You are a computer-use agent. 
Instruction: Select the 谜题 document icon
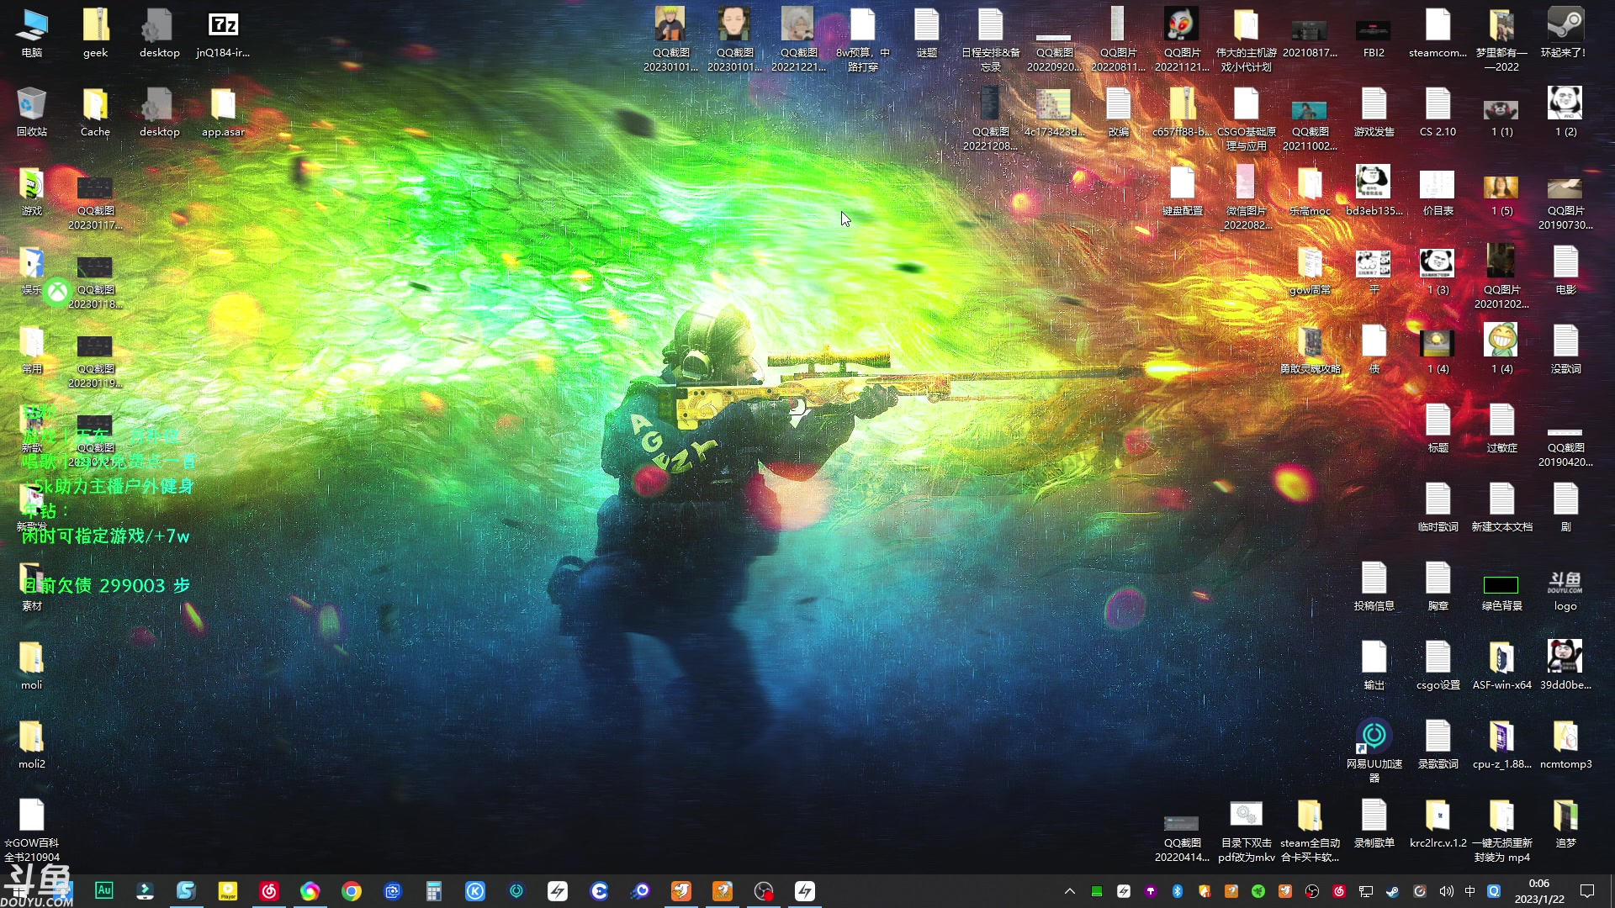pos(926,32)
